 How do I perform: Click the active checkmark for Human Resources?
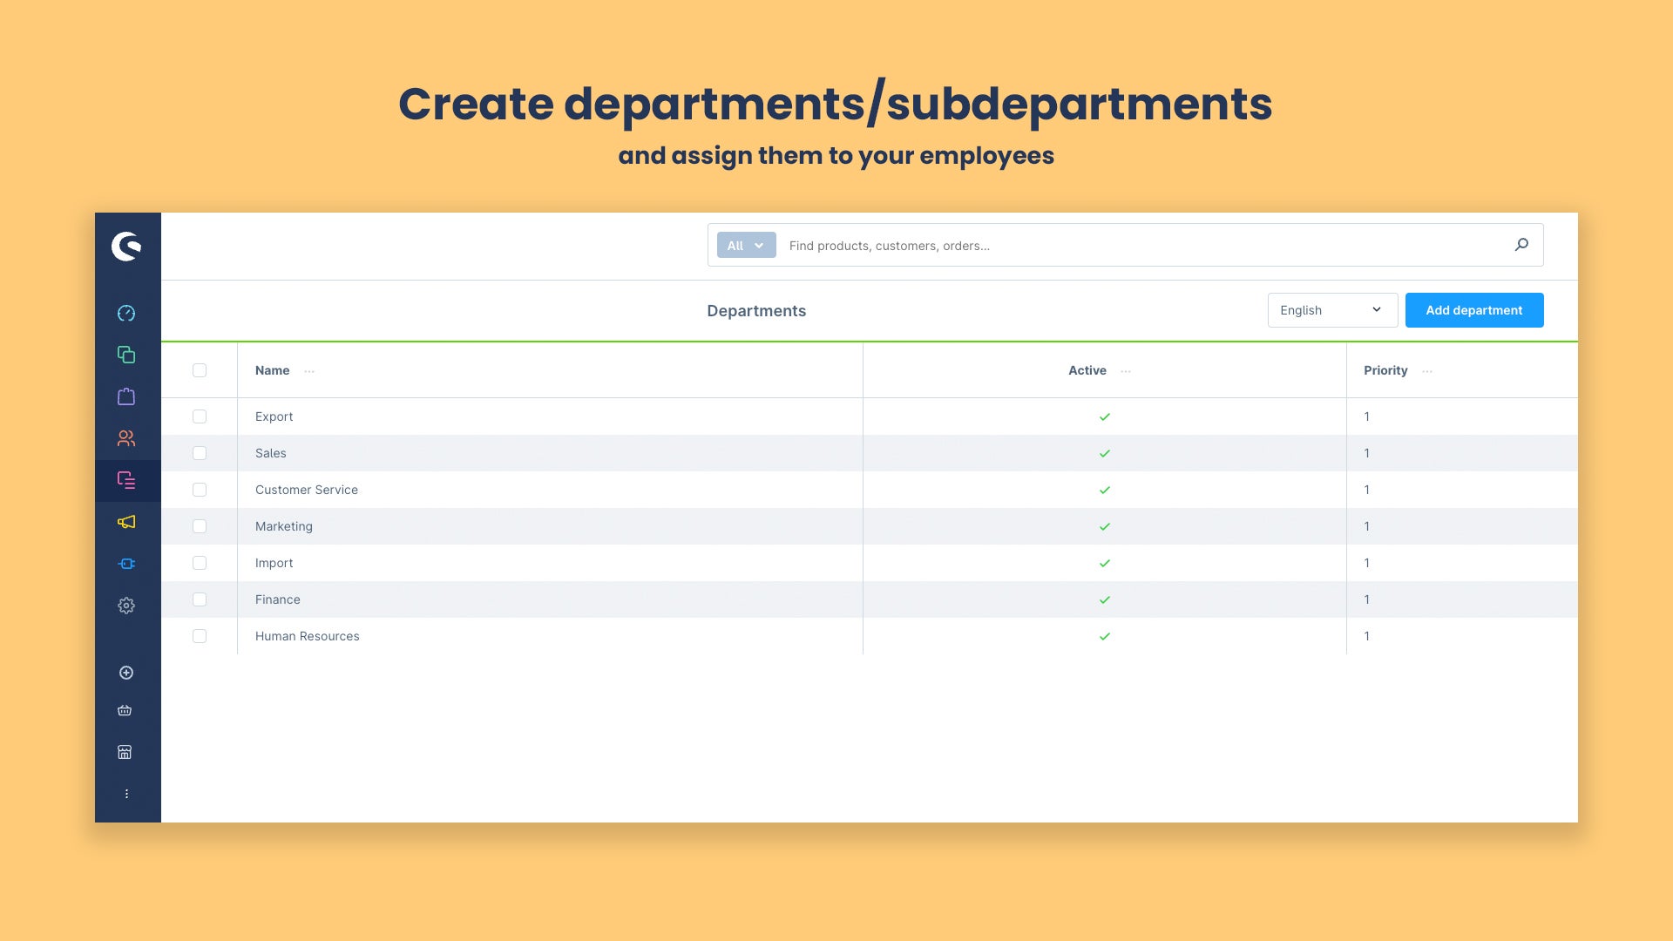tap(1105, 636)
